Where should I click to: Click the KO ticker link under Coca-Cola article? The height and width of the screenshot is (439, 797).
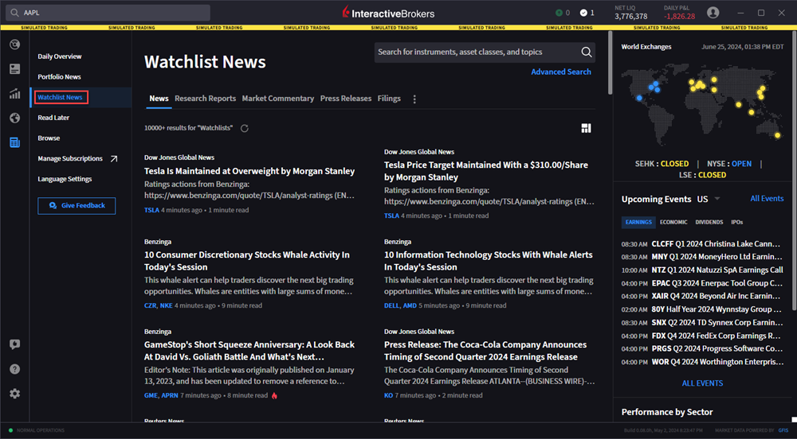point(388,395)
